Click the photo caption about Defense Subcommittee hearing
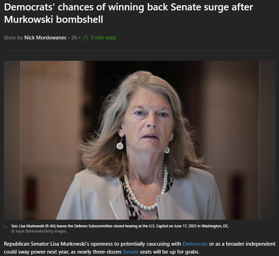Screen dimensions: 279x256 (x=120, y=226)
